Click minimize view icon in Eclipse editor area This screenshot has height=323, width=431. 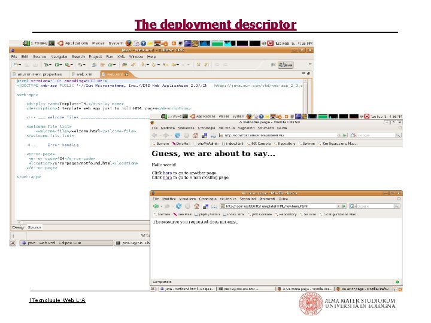(x=303, y=74)
